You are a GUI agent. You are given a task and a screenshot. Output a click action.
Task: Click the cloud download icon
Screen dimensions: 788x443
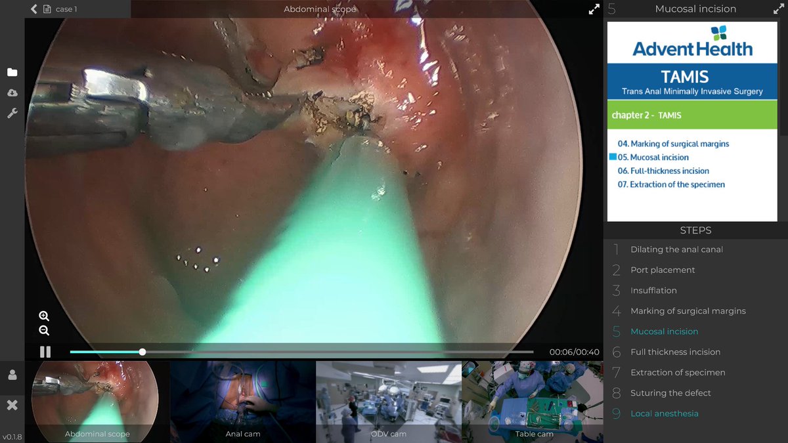12,93
